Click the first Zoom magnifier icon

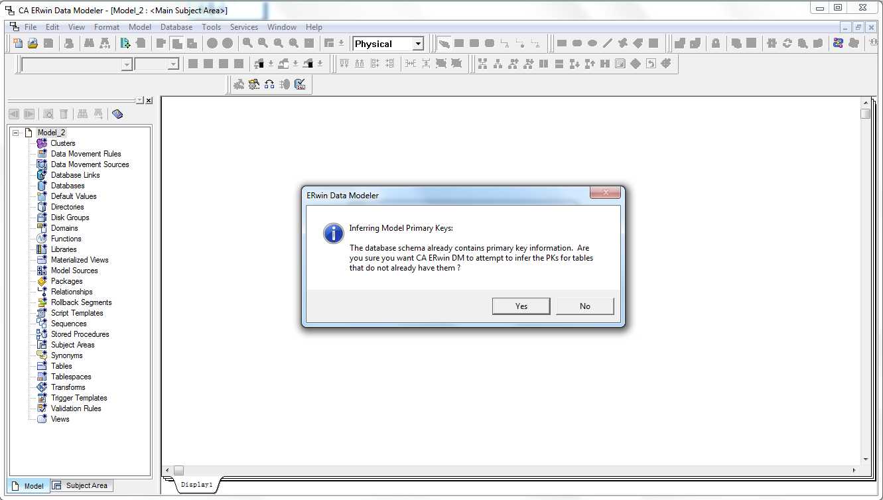click(247, 43)
